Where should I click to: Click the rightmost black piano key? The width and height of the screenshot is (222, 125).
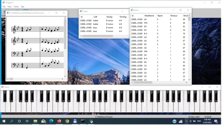(x=216, y=96)
